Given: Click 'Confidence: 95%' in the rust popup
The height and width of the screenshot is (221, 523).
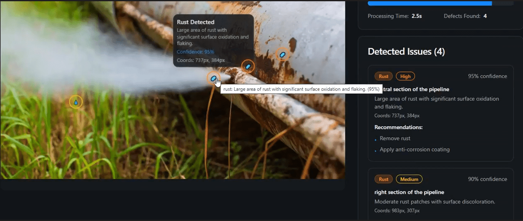Looking at the screenshot, I should [x=195, y=52].
